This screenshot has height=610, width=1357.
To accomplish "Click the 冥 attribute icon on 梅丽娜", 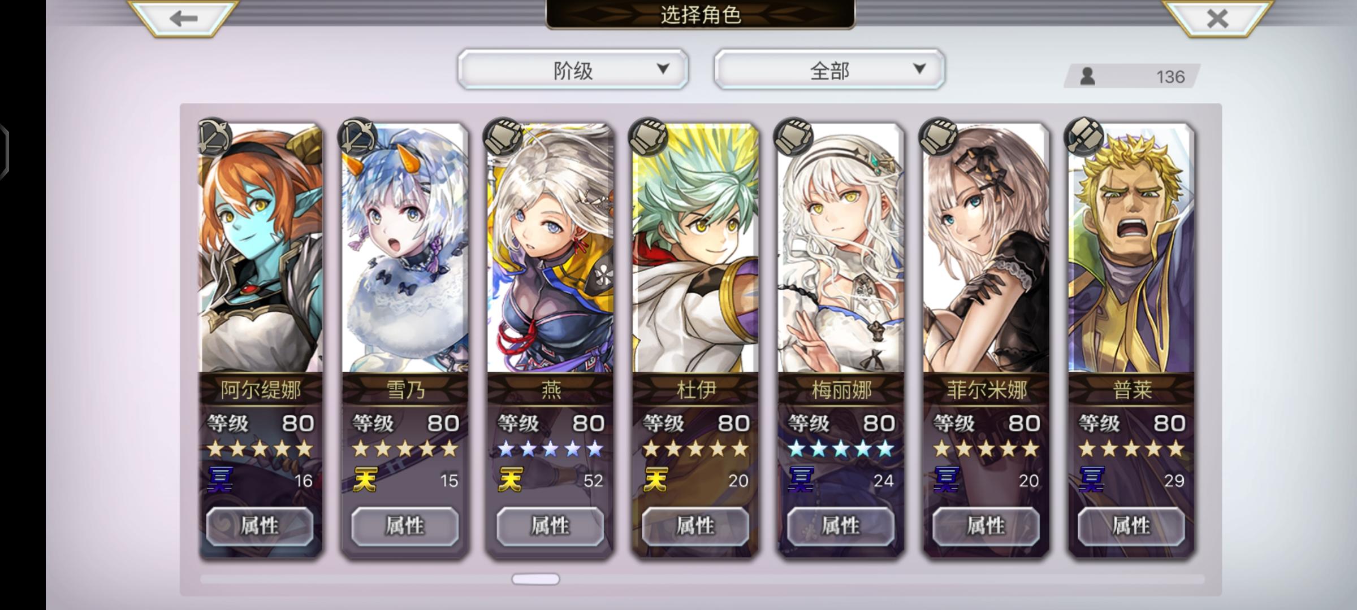I will (x=801, y=480).
